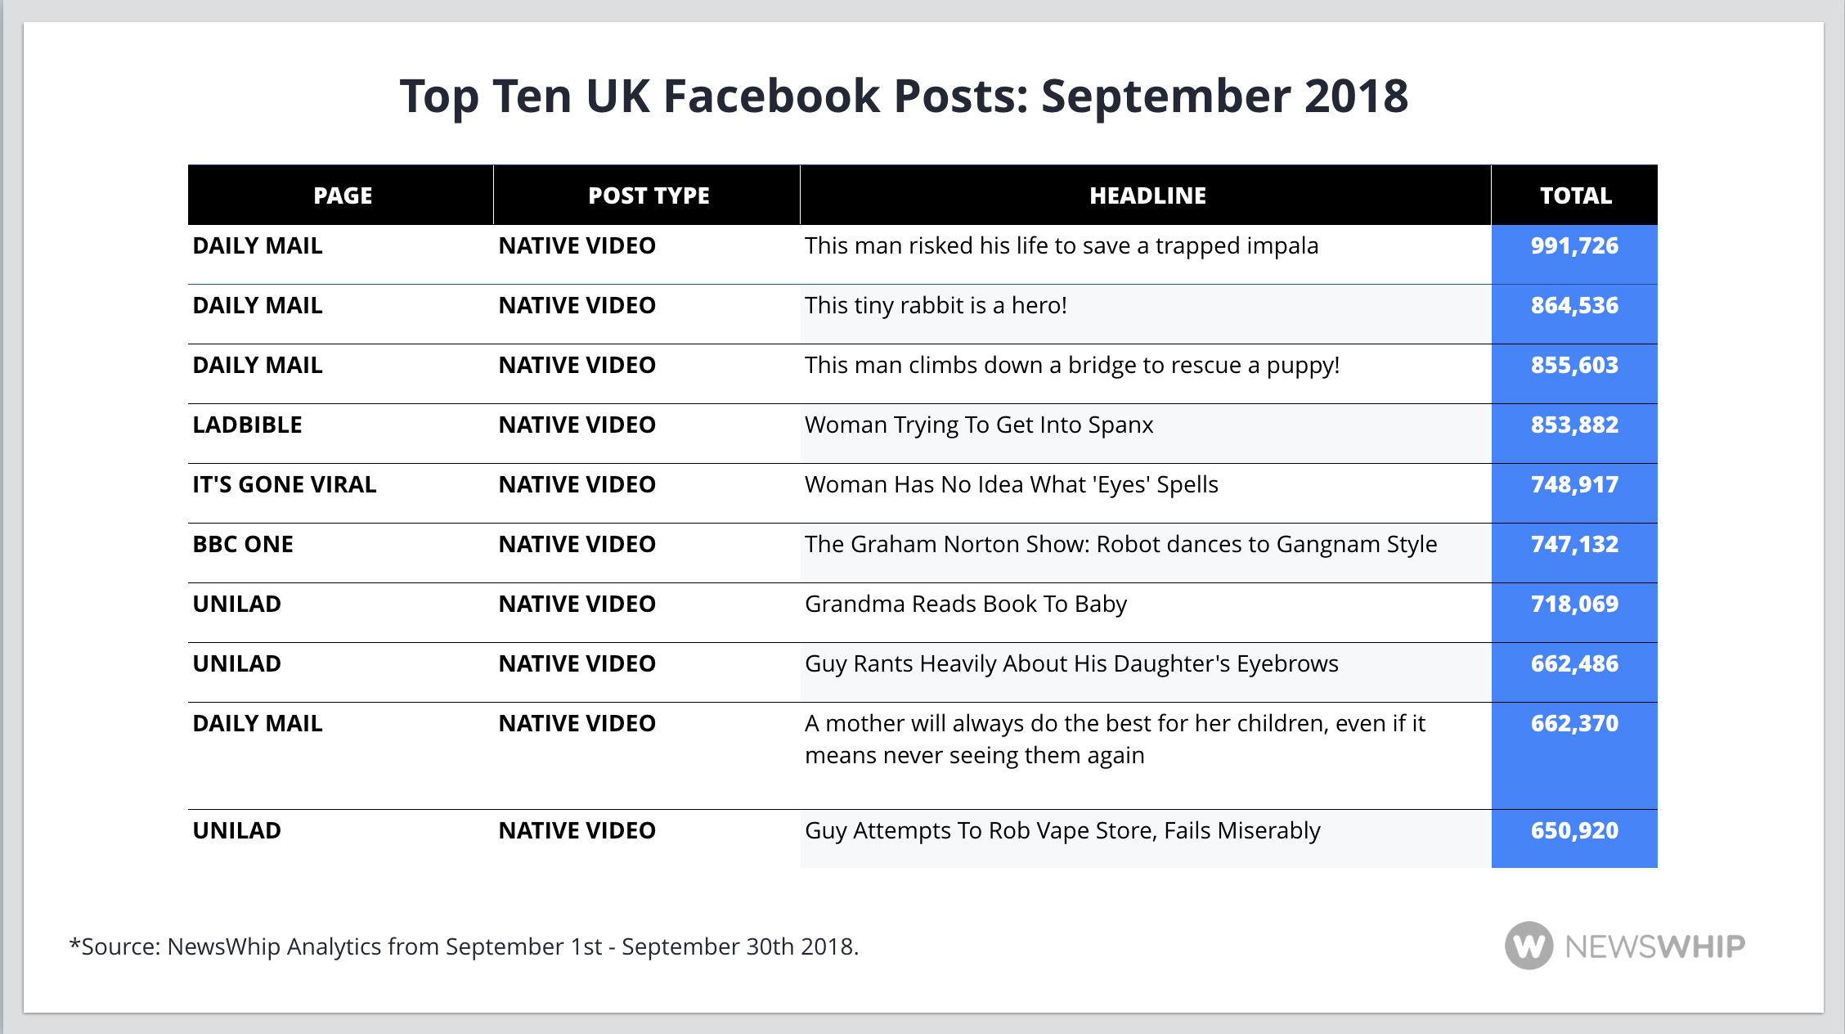The width and height of the screenshot is (1845, 1034).
Task: Click the Vape Store robbery headline
Action: (x=1062, y=830)
